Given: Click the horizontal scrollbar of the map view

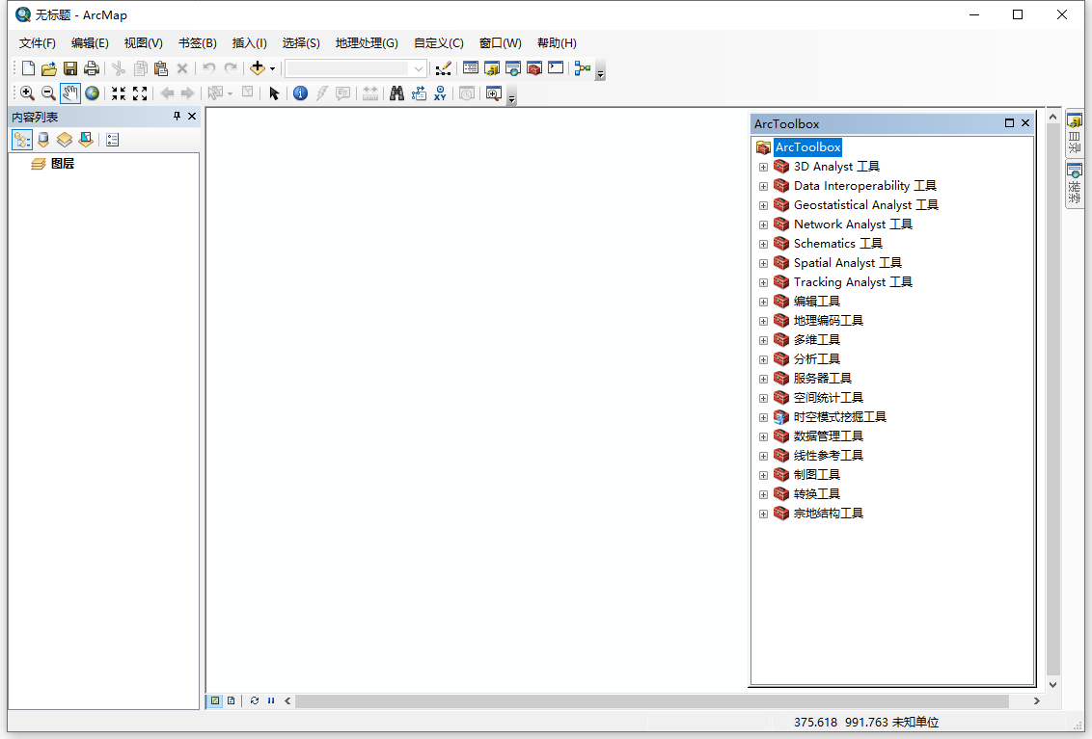Looking at the screenshot, I should tap(652, 700).
